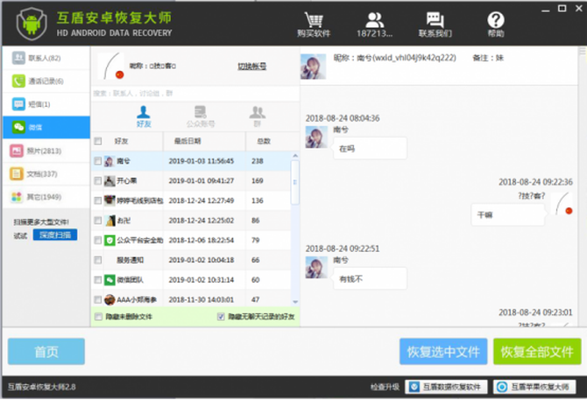The image size is (587, 400).
Task: Click the chat header profile avatar
Action: pyautogui.click(x=314, y=67)
